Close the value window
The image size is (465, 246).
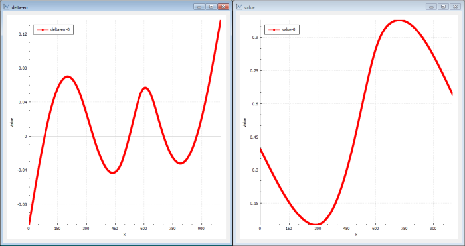(455, 7)
